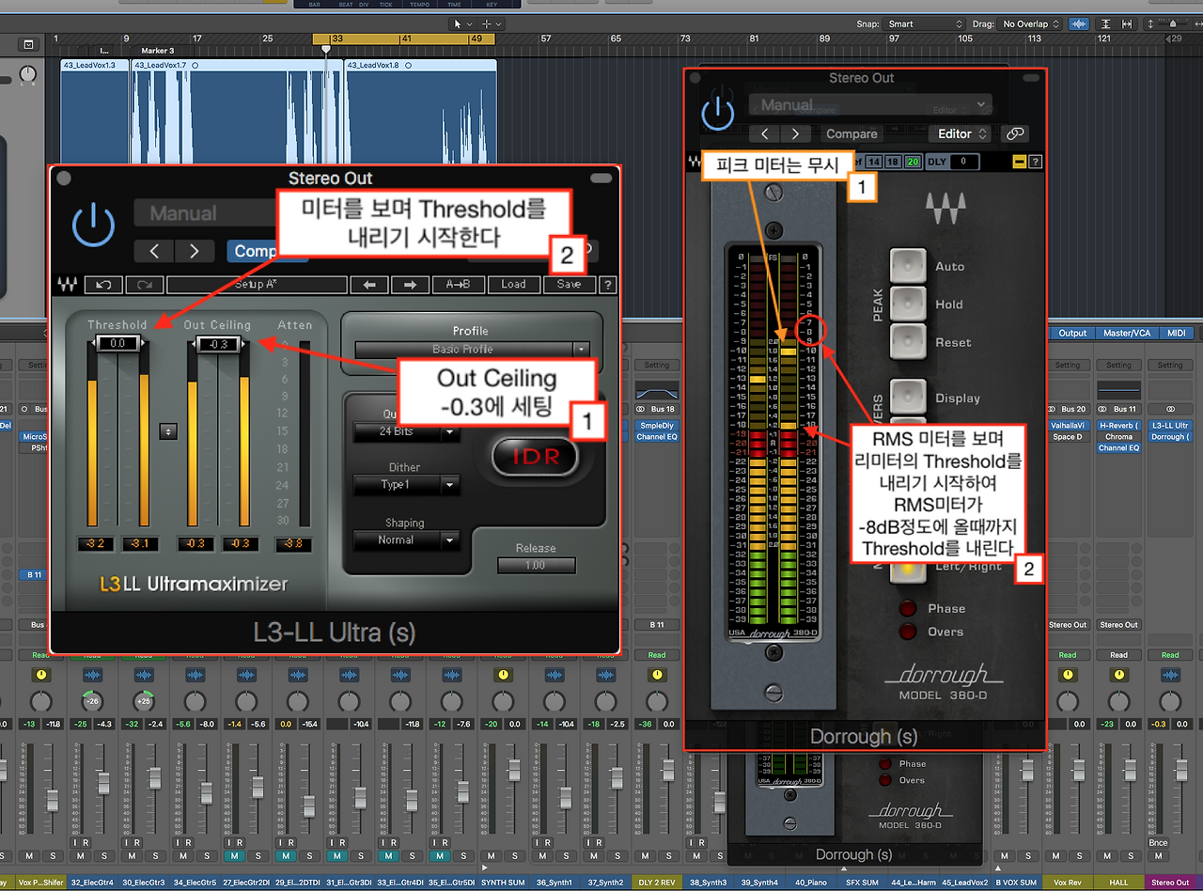
Task: Select the 43_LeadVox1.7 audio region
Action: (238, 114)
